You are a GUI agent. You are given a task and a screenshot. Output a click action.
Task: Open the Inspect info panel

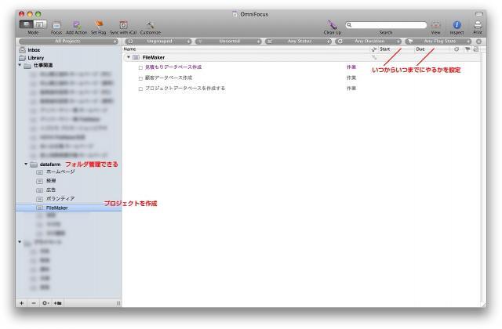pyautogui.click(x=457, y=25)
